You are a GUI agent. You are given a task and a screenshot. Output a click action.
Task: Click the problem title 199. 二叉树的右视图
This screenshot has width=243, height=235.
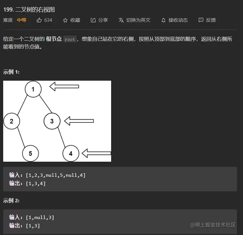pos(29,10)
